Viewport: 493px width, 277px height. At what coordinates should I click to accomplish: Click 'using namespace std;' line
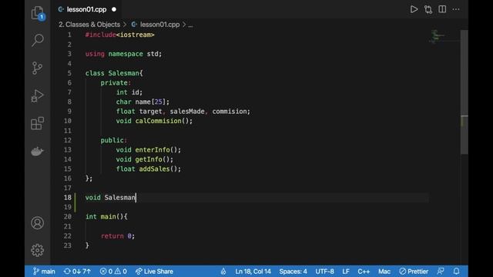click(123, 54)
